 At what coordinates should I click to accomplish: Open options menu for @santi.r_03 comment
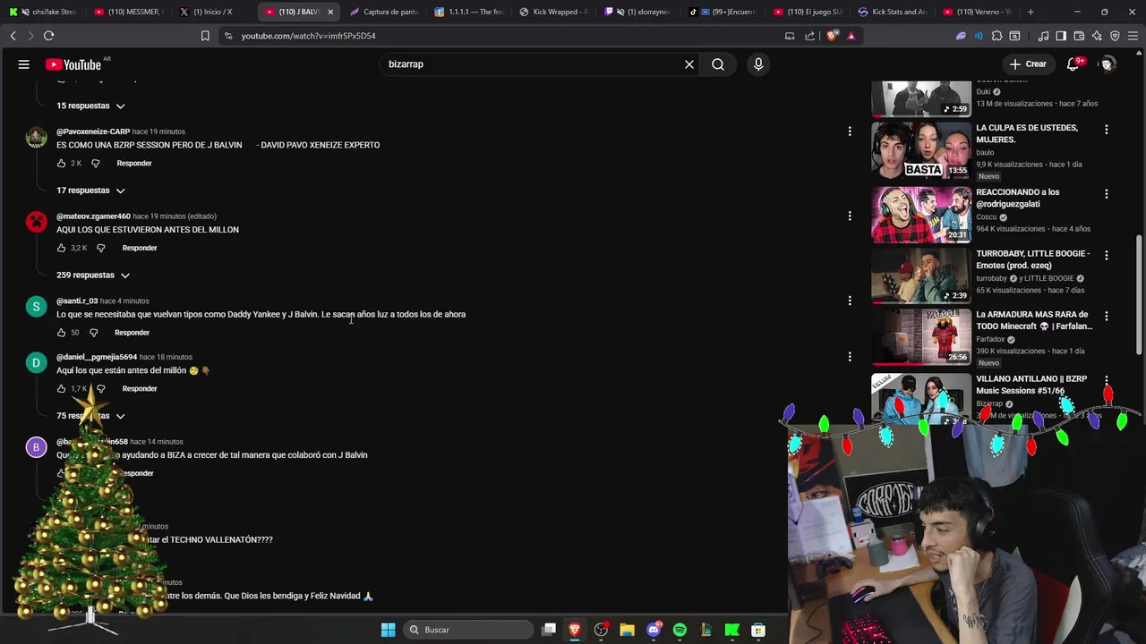[x=850, y=301]
